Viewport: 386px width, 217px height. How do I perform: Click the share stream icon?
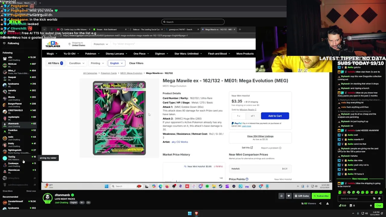pyautogui.click(x=320, y=203)
